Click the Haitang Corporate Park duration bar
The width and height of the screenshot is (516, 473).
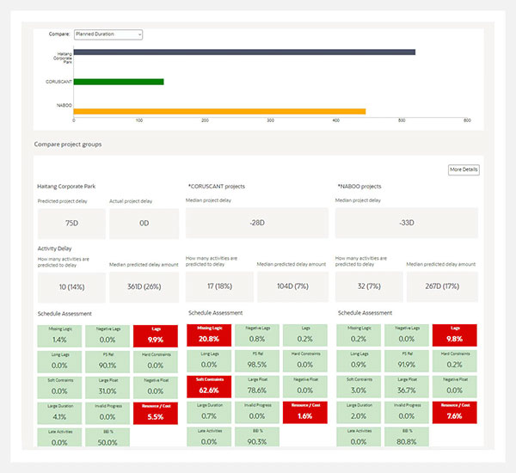(x=244, y=52)
